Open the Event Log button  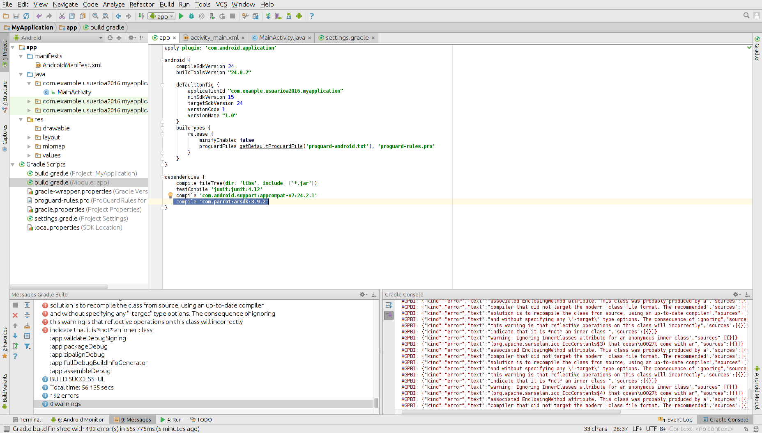pyautogui.click(x=675, y=419)
